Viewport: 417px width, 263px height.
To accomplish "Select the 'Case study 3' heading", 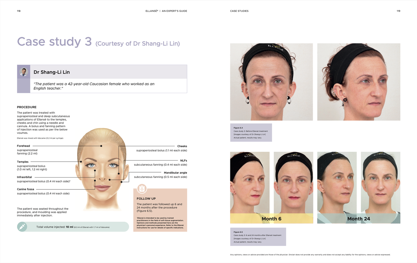I will (54, 42).
